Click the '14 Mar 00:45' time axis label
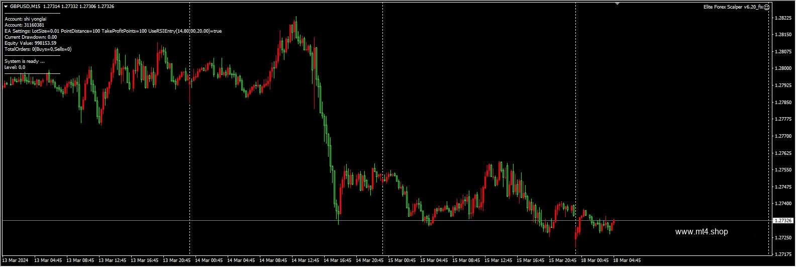This screenshot has width=796, height=267. click(x=209, y=260)
